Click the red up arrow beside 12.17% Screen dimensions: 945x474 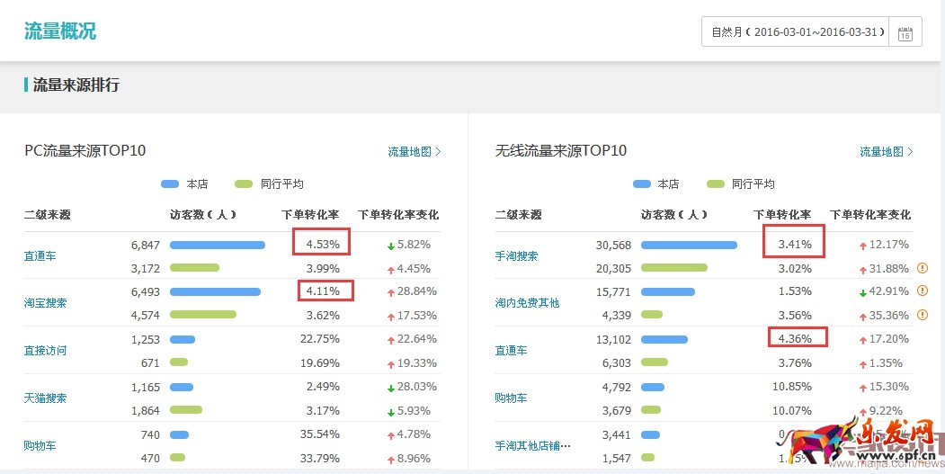tap(863, 246)
